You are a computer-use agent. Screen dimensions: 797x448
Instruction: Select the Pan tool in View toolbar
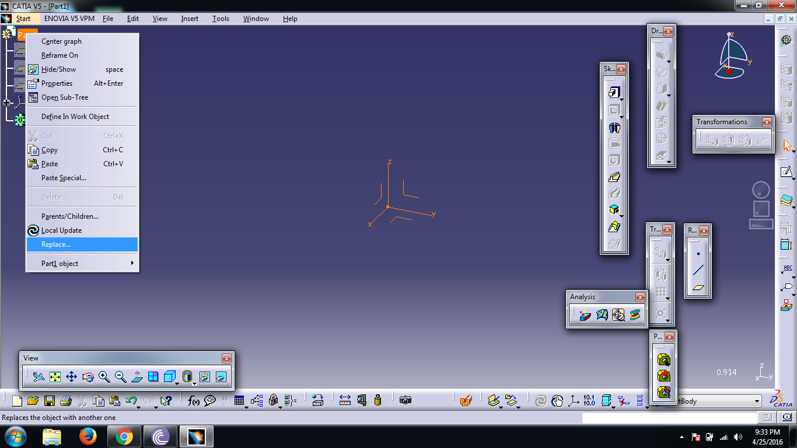pos(72,377)
